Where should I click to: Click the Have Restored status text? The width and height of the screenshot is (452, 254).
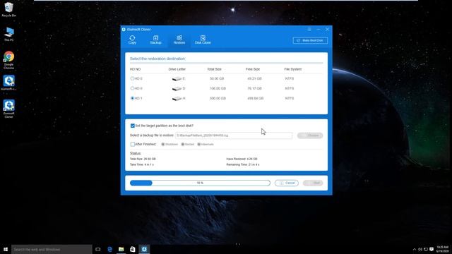[x=242, y=159]
